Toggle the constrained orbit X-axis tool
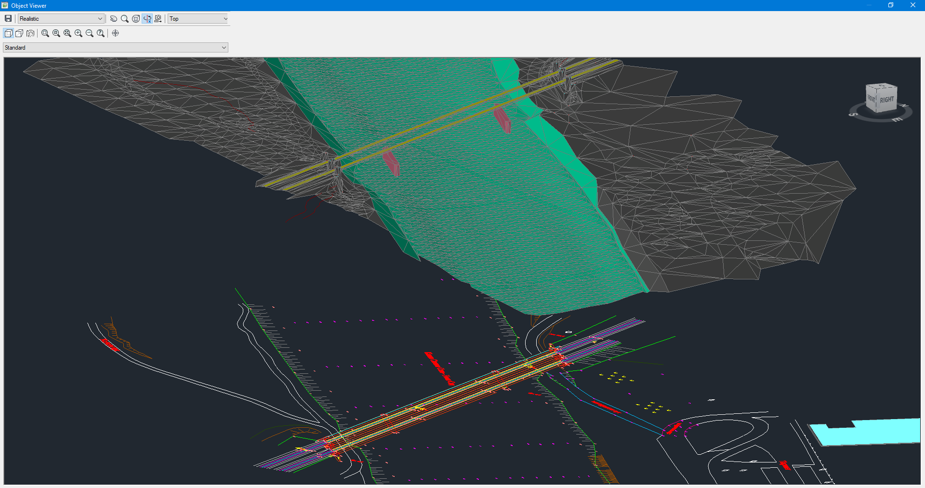 [147, 19]
